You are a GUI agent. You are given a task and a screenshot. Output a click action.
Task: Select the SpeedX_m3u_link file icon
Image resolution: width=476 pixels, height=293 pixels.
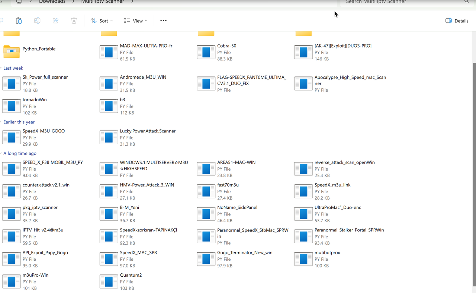303,191
